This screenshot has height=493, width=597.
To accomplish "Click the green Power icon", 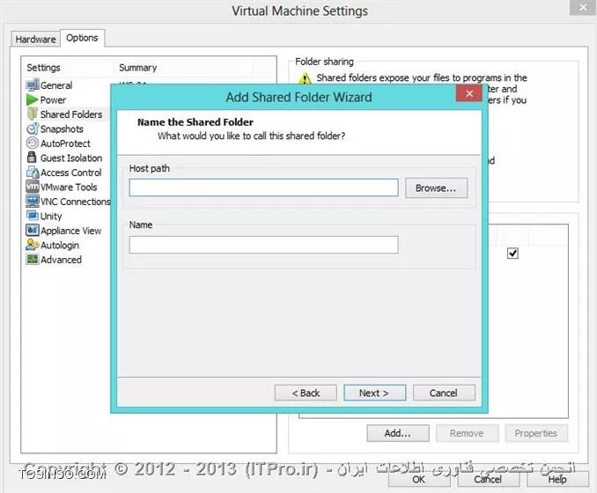I will 33,99.
